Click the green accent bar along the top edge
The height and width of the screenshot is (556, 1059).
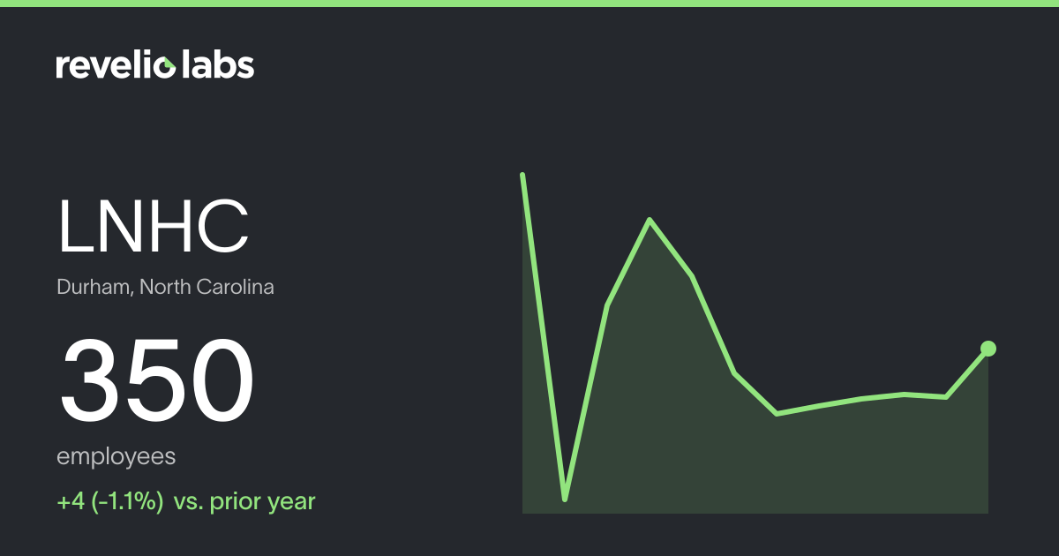[x=529, y=4]
